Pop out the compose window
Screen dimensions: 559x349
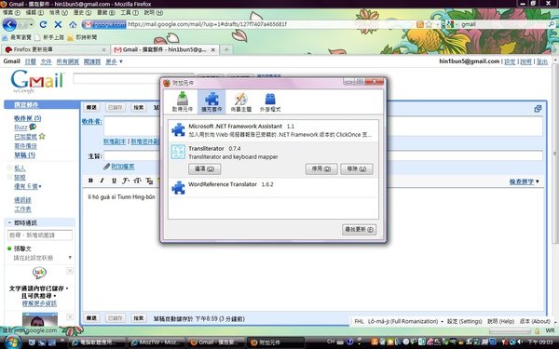pyautogui.click(x=538, y=109)
